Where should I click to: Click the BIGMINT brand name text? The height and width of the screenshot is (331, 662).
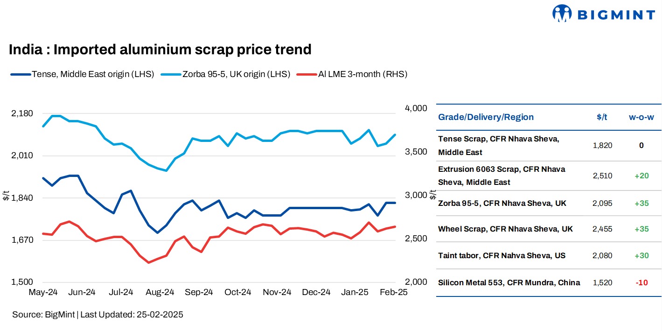tap(616, 15)
